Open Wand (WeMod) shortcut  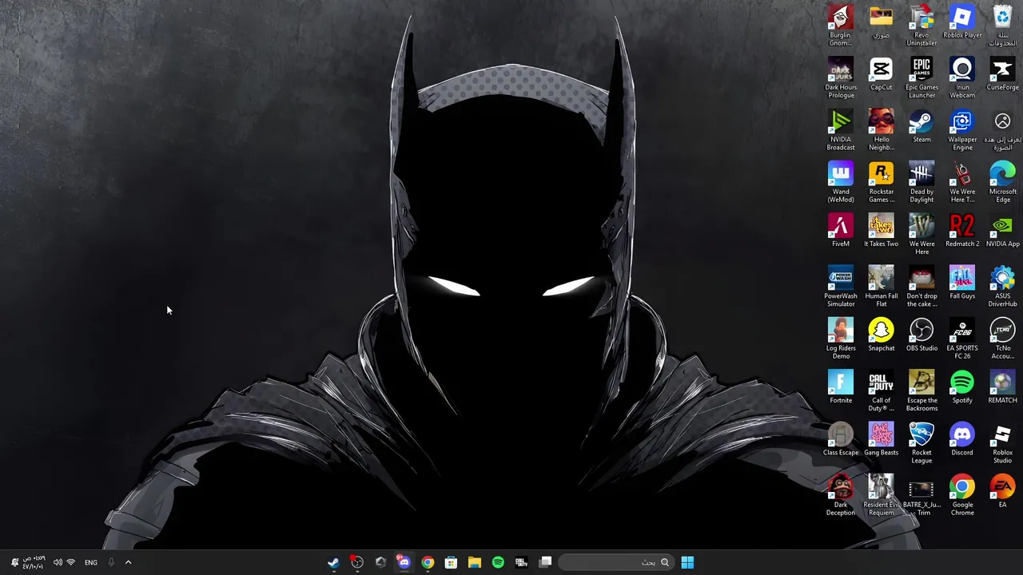pyautogui.click(x=841, y=182)
